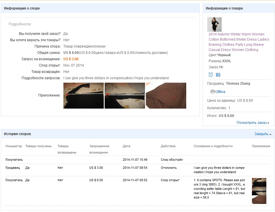Click the Общая сумма US $ 8.00 value
The width and height of the screenshot is (275, 212).
tap(71, 53)
